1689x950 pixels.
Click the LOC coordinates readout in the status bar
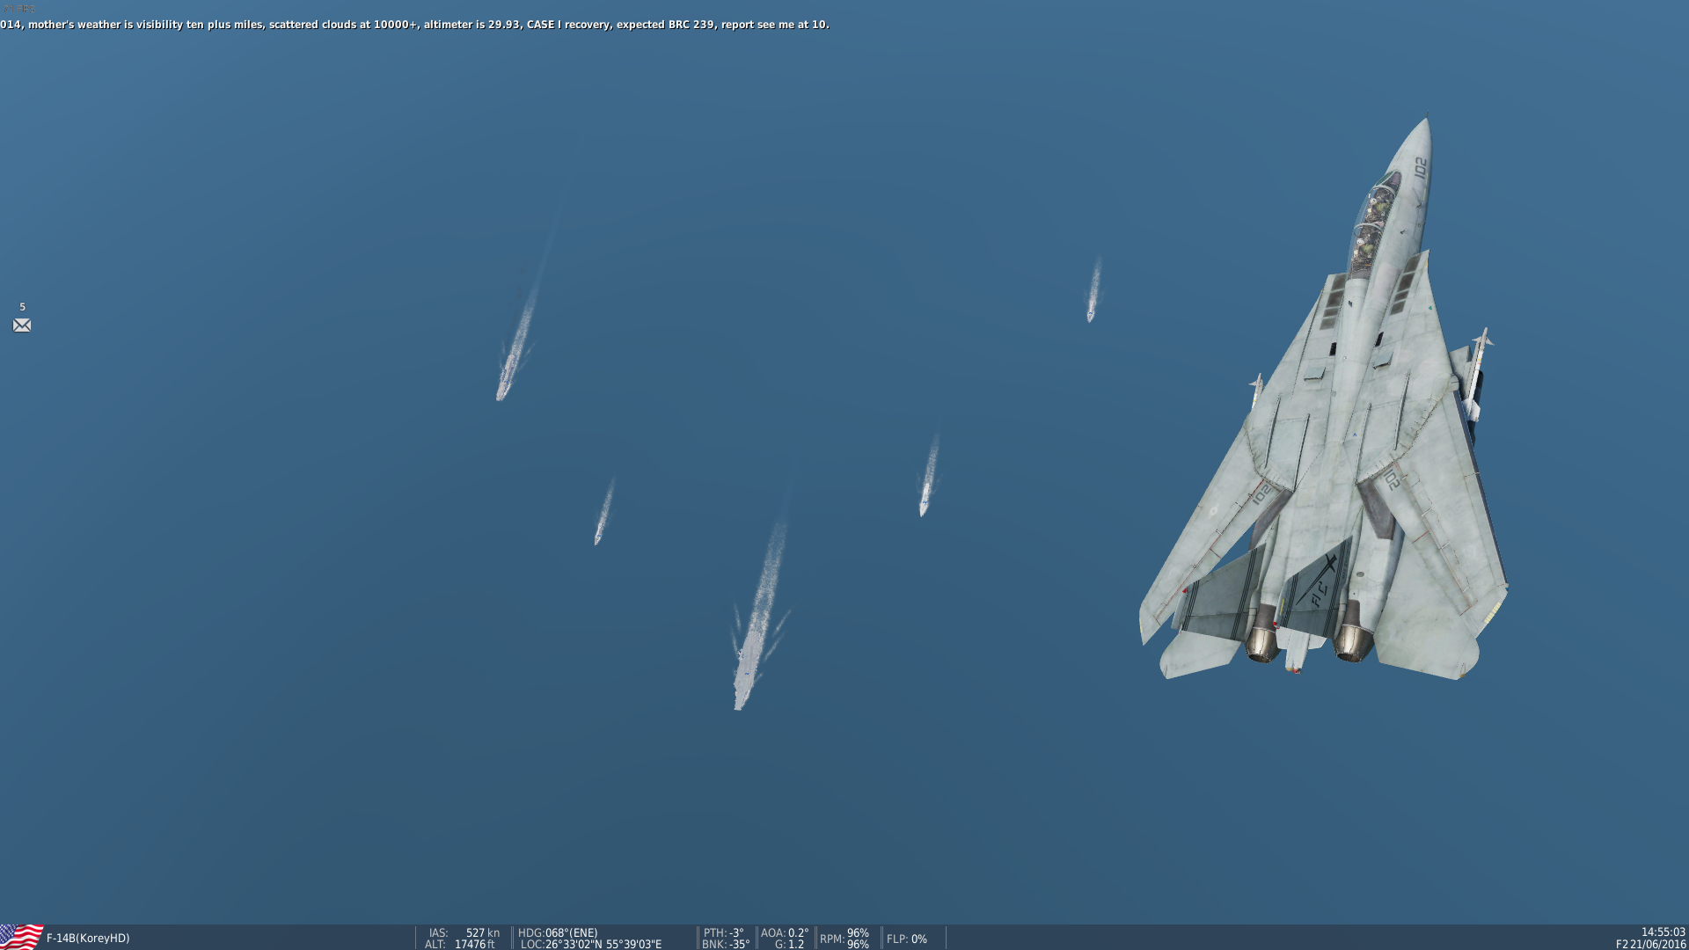coord(591,944)
